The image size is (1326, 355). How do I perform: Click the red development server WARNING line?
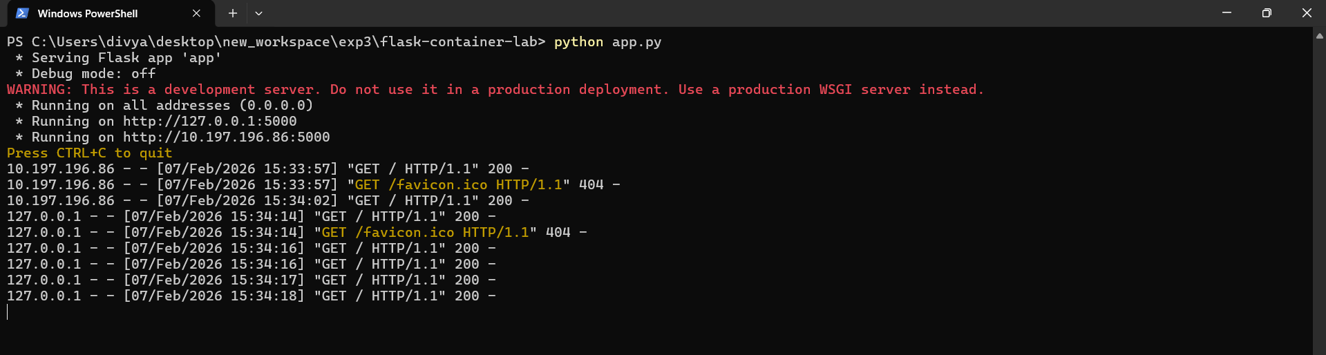coord(495,90)
